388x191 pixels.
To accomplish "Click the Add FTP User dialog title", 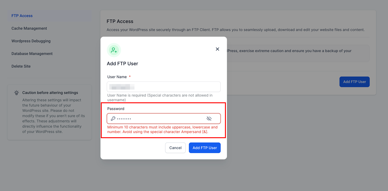I will click(x=122, y=64).
